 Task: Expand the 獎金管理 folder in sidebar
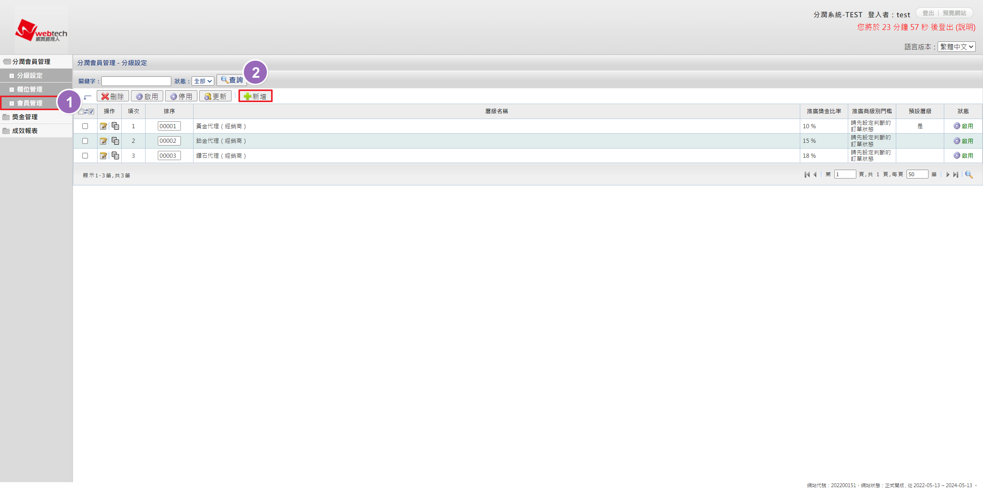point(25,117)
